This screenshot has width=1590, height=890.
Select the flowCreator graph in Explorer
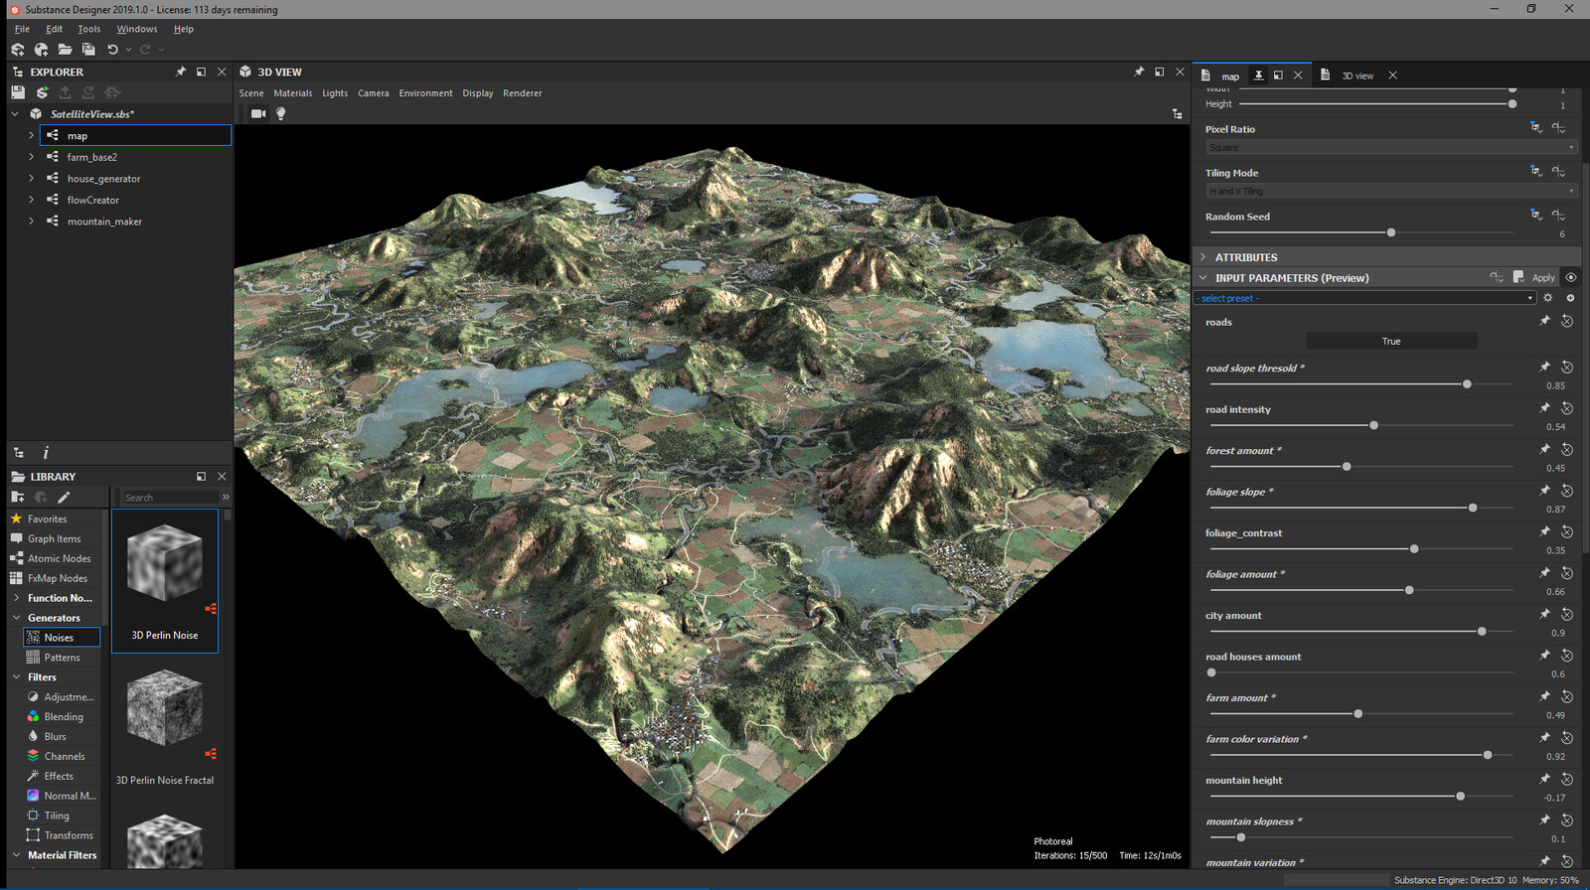[x=93, y=200]
